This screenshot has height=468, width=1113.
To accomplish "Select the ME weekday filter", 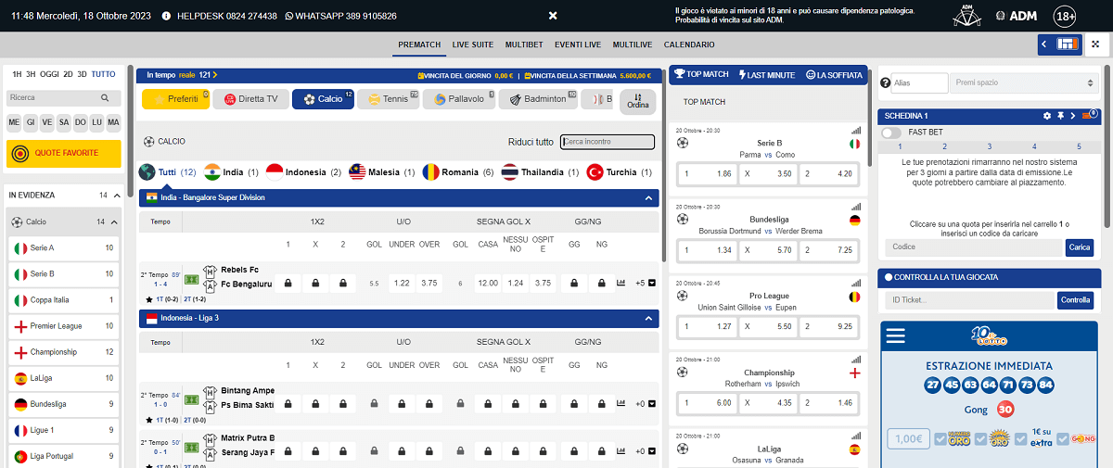I will pyautogui.click(x=14, y=122).
